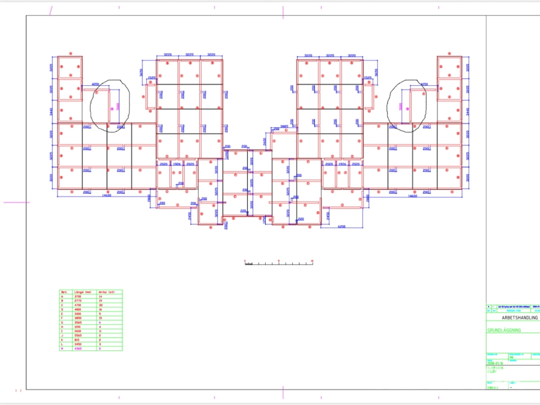Select the 4050 dimension in left circle
The height and width of the screenshot is (405, 540).
point(95,85)
